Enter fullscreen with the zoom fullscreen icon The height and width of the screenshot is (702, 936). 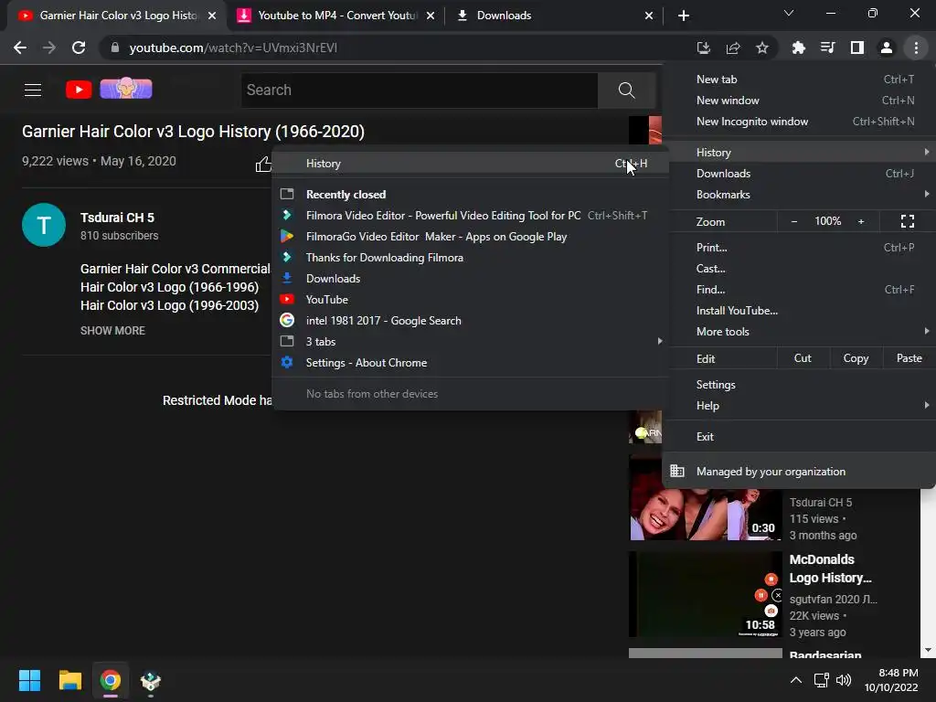pos(908,221)
